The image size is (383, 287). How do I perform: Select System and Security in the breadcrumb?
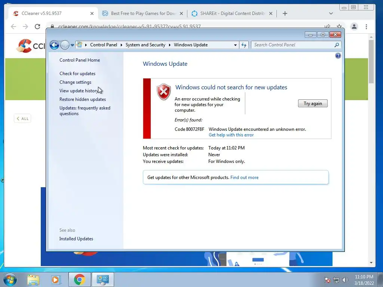145,45
